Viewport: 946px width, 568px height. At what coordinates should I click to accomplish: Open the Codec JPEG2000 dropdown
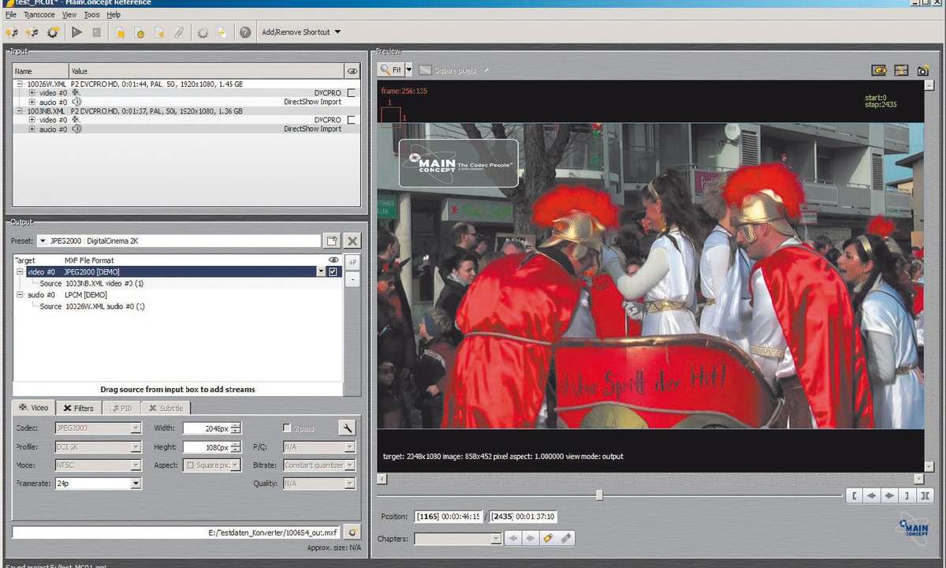[136, 428]
